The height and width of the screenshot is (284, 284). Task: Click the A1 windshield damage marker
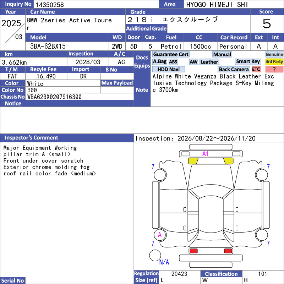205,154
